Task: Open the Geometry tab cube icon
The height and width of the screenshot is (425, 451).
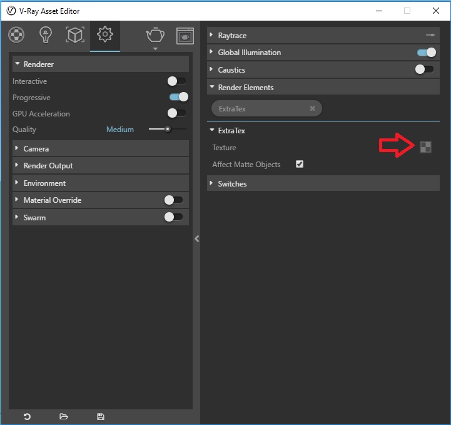Action: pyautogui.click(x=75, y=35)
